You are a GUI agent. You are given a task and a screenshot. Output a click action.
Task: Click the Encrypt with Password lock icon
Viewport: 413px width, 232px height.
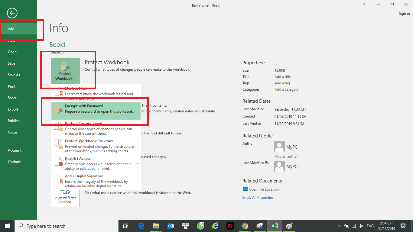click(x=58, y=109)
